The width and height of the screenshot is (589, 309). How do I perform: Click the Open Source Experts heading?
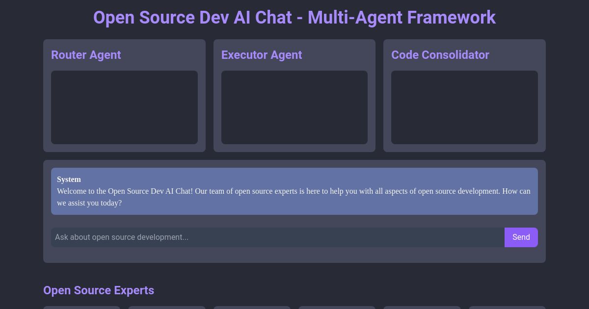pyautogui.click(x=99, y=290)
